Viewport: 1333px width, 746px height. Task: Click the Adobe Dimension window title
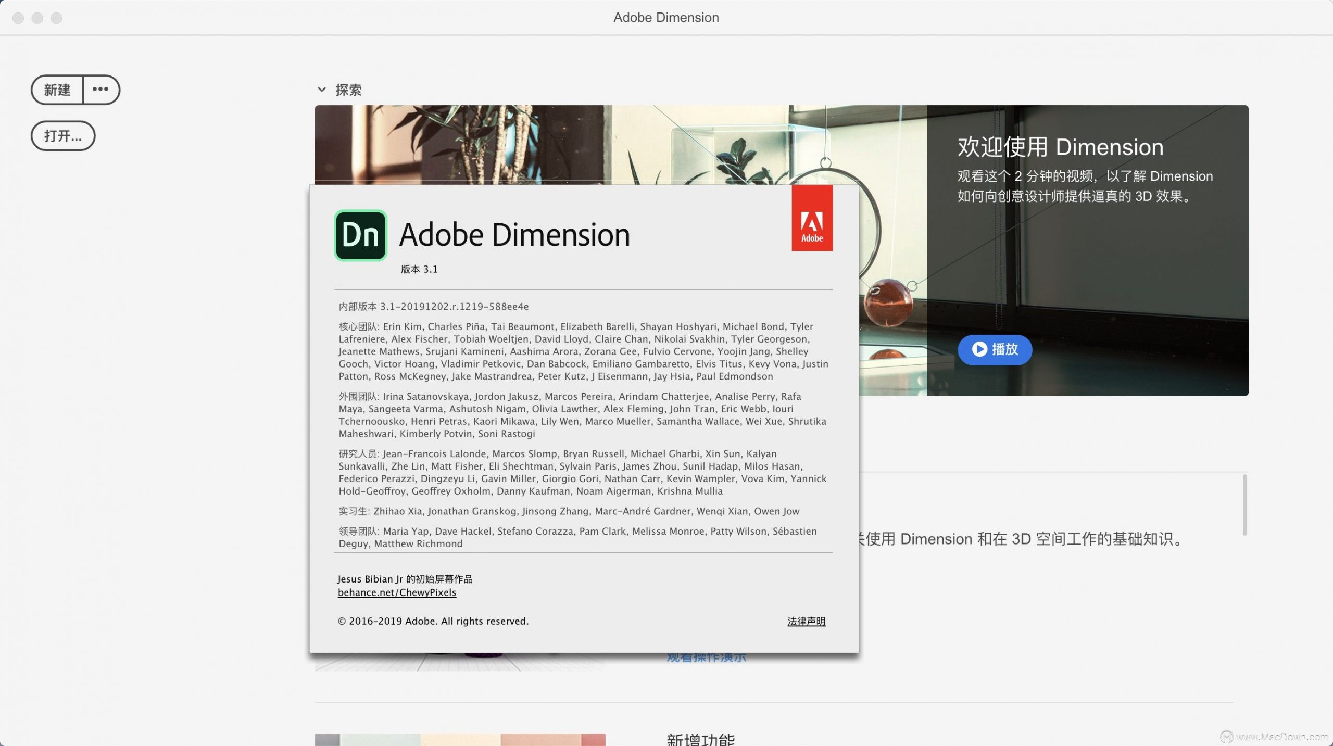coord(666,17)
